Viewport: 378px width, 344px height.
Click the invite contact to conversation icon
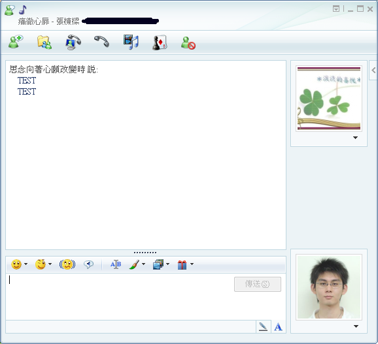[16, 42]
